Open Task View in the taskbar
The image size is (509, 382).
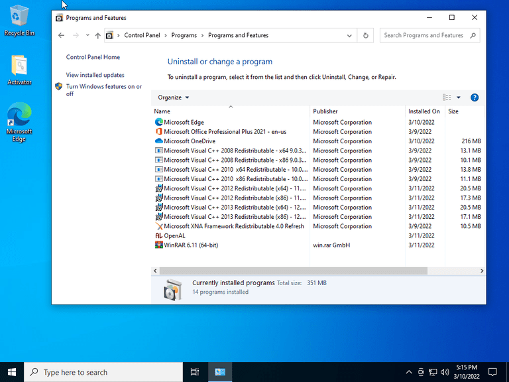(x=194, y=372)
